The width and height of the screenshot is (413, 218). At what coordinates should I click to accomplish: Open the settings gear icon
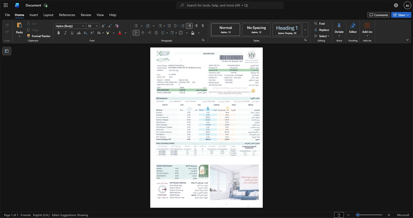click(396, 5)
